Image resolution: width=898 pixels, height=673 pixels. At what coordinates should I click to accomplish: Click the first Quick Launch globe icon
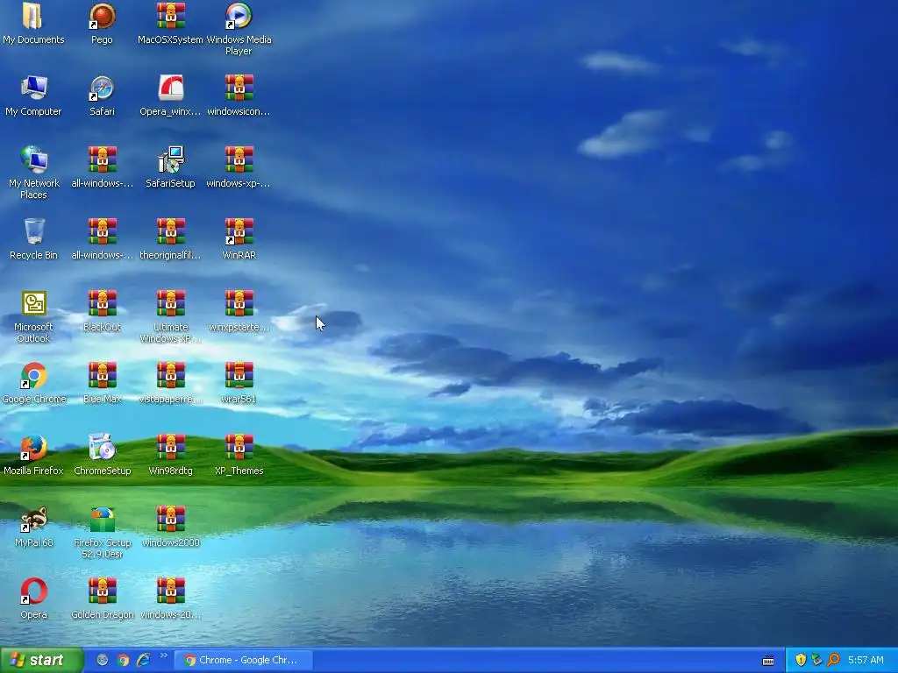(102, 660)
